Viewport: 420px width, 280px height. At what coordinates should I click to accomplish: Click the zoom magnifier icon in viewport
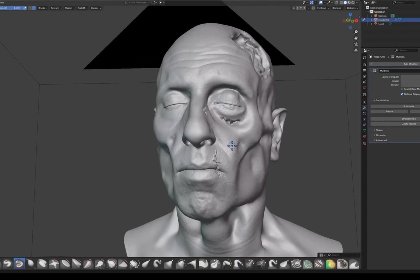[356, 32]
